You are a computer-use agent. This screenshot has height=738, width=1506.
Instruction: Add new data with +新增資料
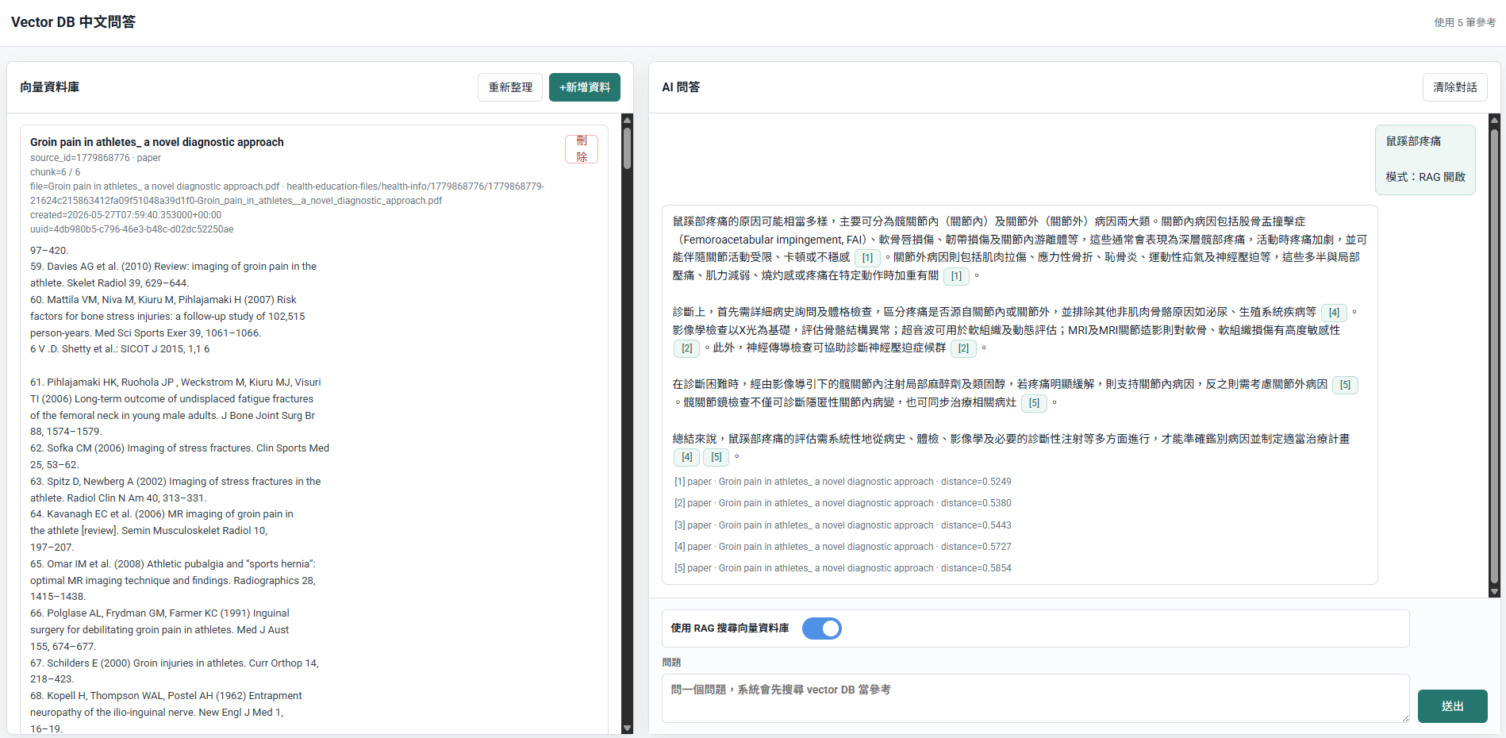click(x=585, y=87)
